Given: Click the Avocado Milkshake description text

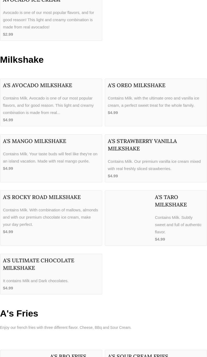Looking at the screenshot, I should click(48, 105).
